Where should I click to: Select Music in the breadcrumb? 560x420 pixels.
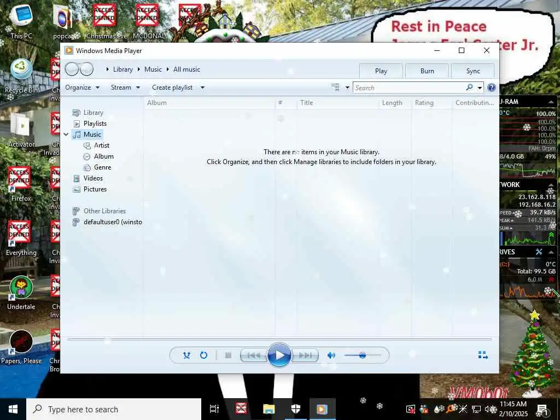(x=153, y=69)
